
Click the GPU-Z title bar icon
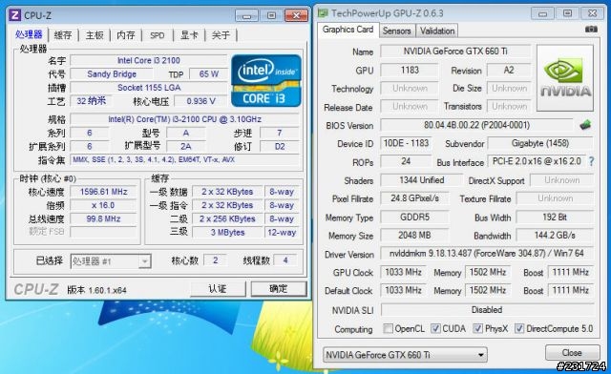(x=323, y=13)
